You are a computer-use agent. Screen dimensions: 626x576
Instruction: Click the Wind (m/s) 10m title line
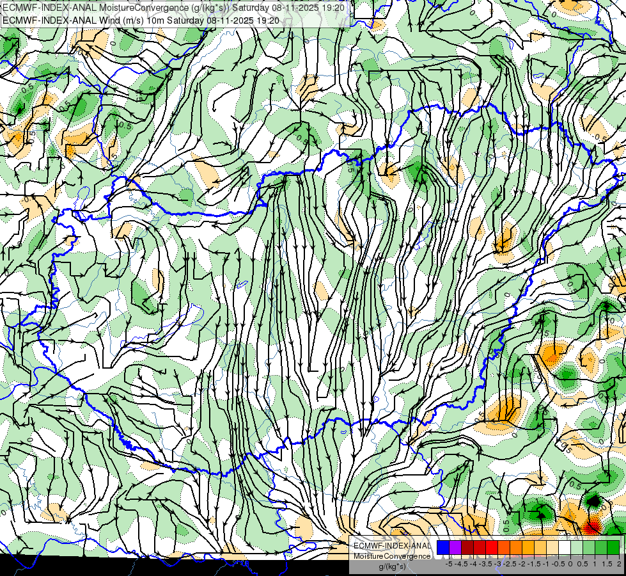point(141,20)
